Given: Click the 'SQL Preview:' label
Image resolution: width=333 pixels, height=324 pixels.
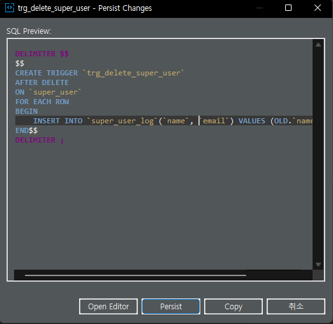Looking at the screenshot, I should pyautogui.click(x=29, y=31).
